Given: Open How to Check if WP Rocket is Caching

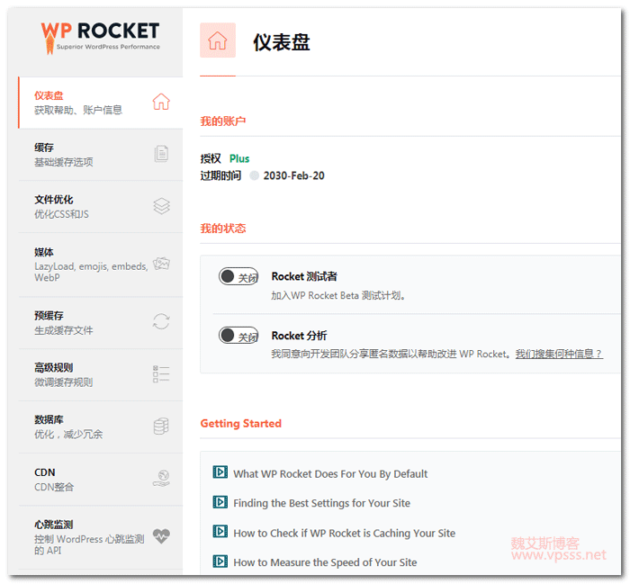Looking at the screenshot, I should 345,533.
